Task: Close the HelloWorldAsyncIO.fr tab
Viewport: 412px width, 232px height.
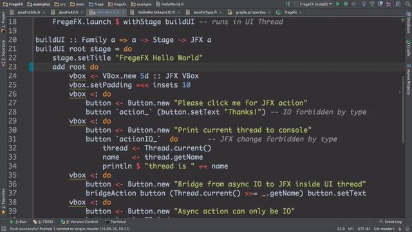Action: click(x=179, y=12)
